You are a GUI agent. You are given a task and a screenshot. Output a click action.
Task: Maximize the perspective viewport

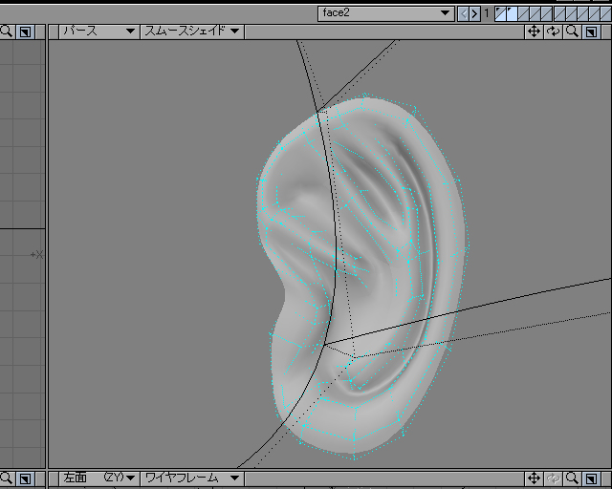[x=591, y=32]
